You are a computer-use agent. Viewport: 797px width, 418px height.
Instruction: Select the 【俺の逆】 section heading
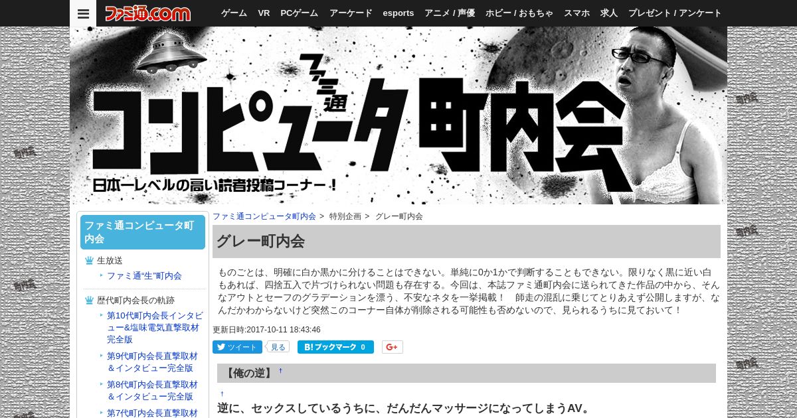tap(249, 373)
